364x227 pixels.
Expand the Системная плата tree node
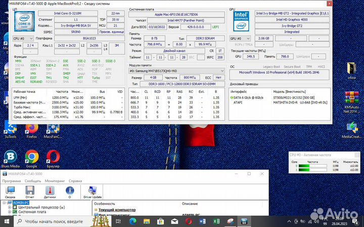click(x=9, y=212)
